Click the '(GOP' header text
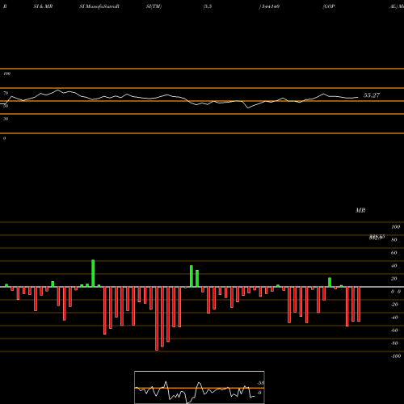The width and height of the screenshot is (404, 404). 329,6
